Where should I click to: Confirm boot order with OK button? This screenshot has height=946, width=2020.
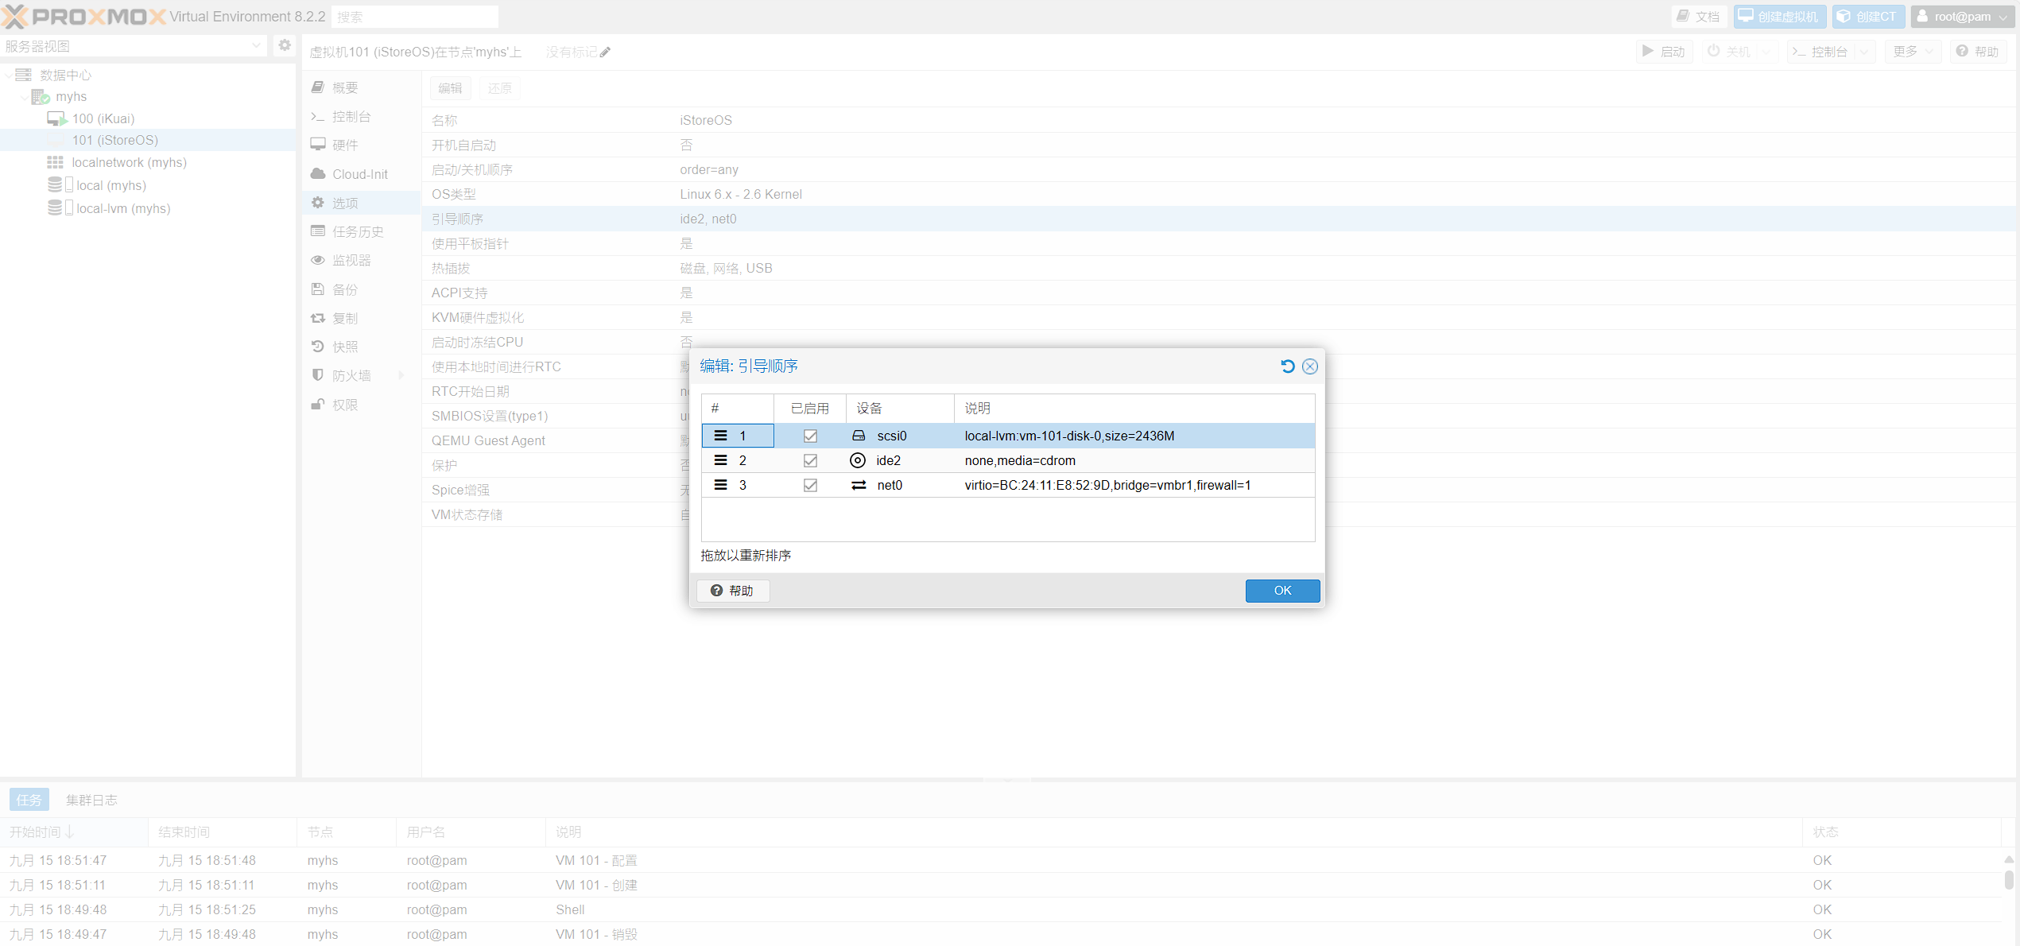coord(1282,591)
